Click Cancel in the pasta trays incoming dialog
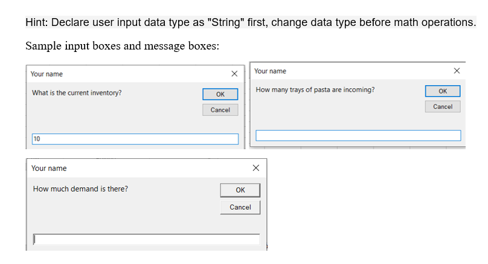The image size is (488, 264). coord(443,106)
